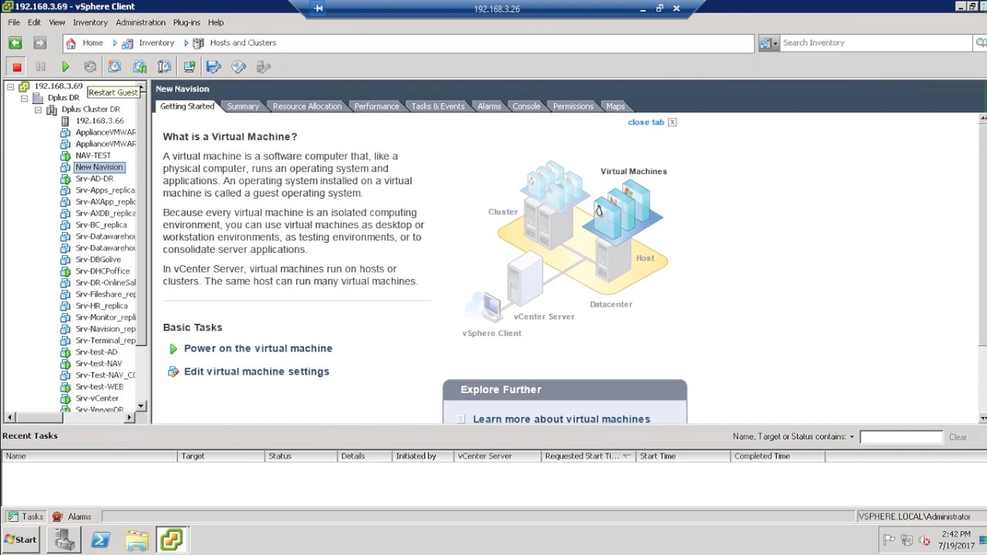Collapse the Dplus DR datacenter node

[24, 99]
